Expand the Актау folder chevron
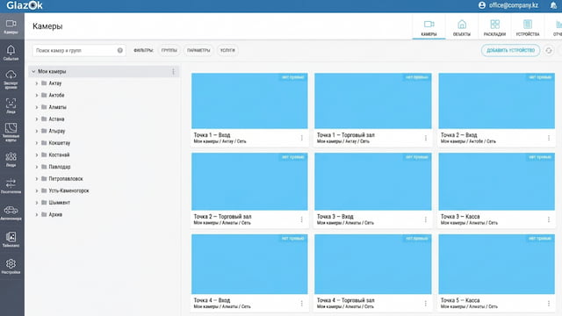The image size is (562, 316). click(37, 83)
